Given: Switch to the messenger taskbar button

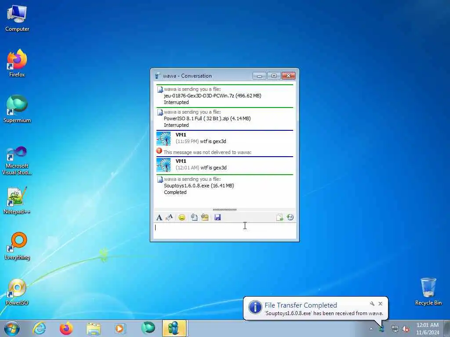Looking at the screenshot, I should 174,328.
